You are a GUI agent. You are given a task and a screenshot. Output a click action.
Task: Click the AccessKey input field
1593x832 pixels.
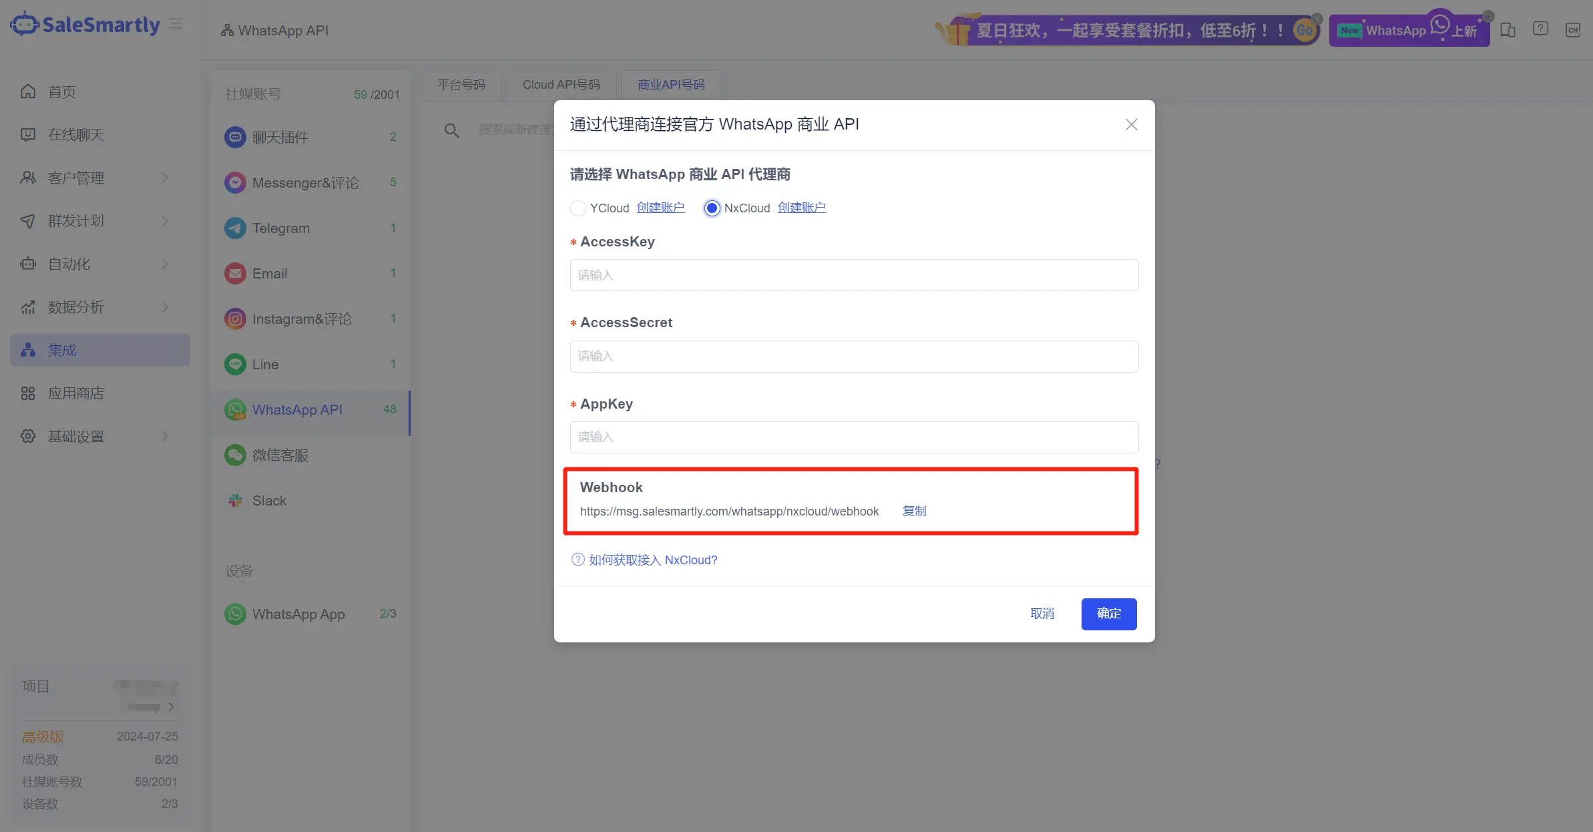[x=853, y=274]
